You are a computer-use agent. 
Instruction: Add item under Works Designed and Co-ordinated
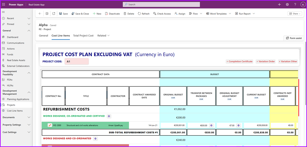[95, 139]
